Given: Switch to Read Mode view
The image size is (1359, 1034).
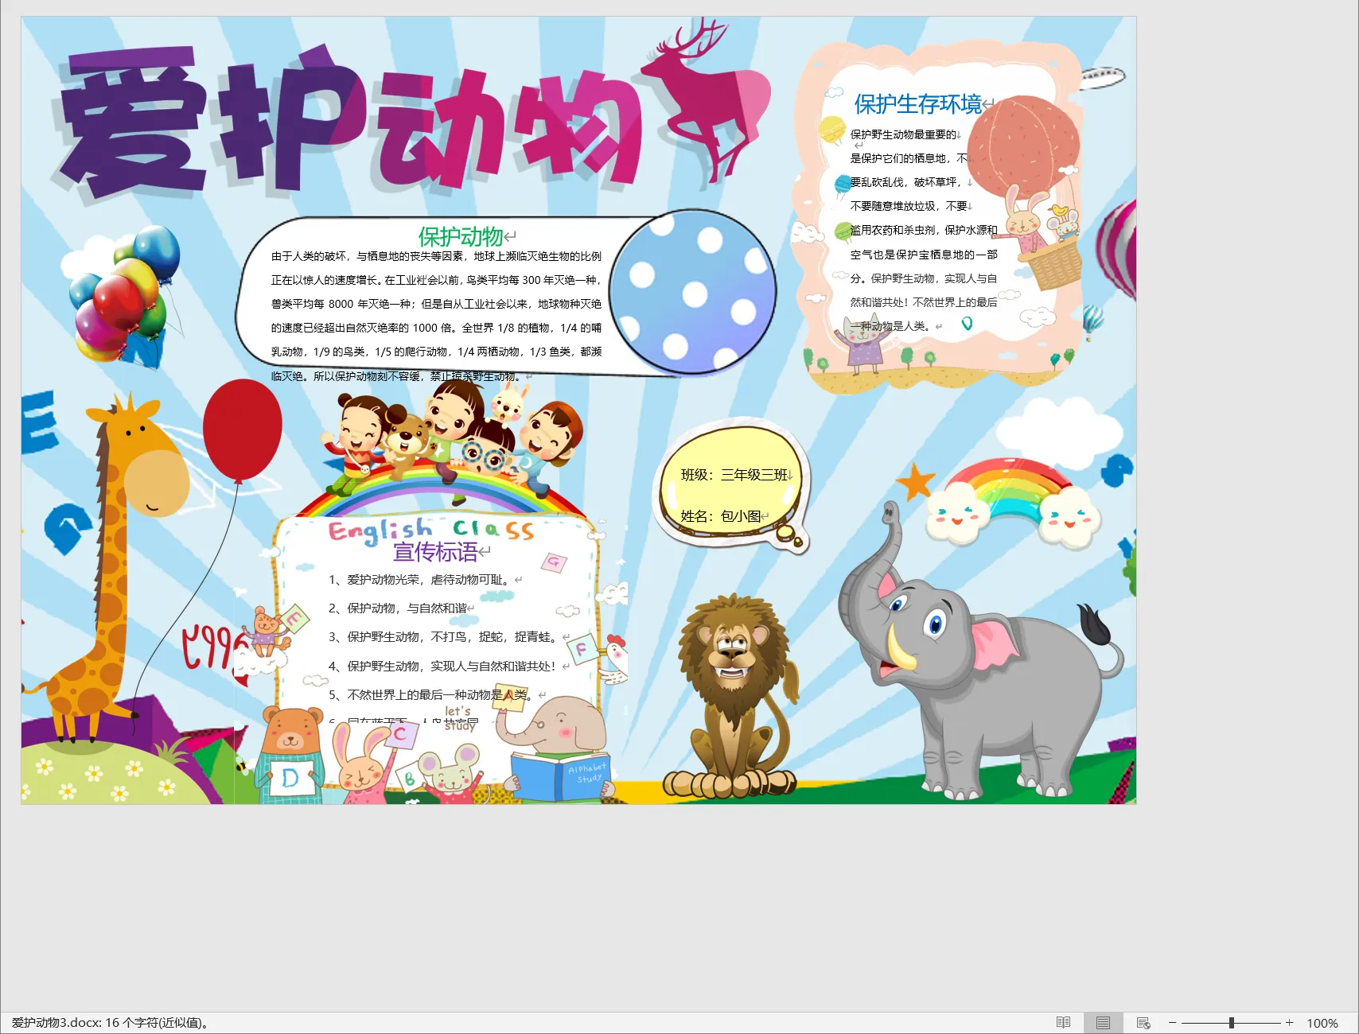Looking at the screenshot, I should (x=1063, y=1023).
